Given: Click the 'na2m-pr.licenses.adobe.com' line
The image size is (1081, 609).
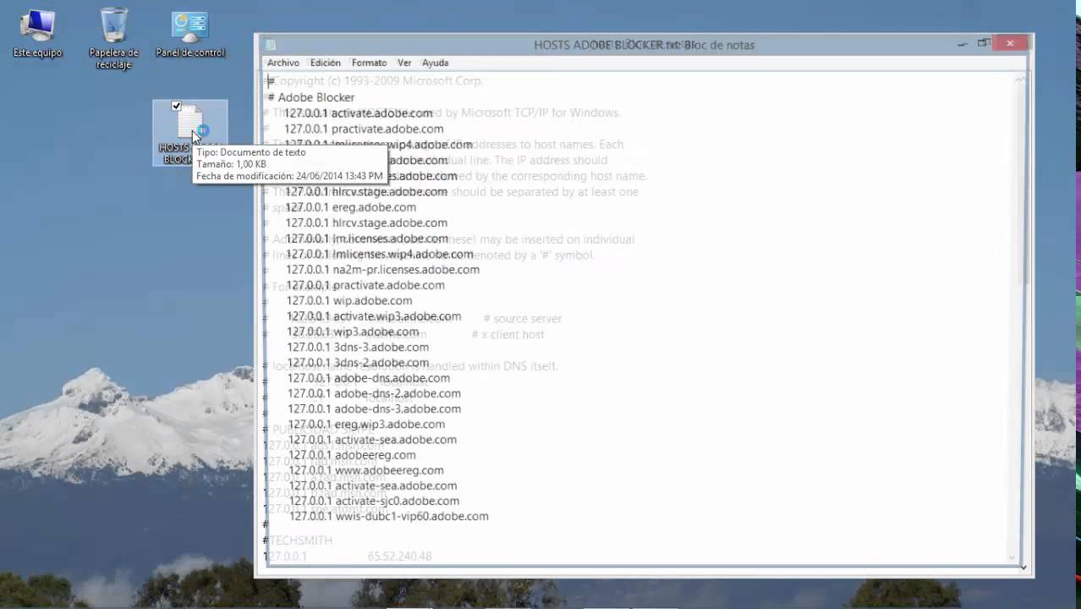Looking at the screenshot, I should click(x=382, y=270).
